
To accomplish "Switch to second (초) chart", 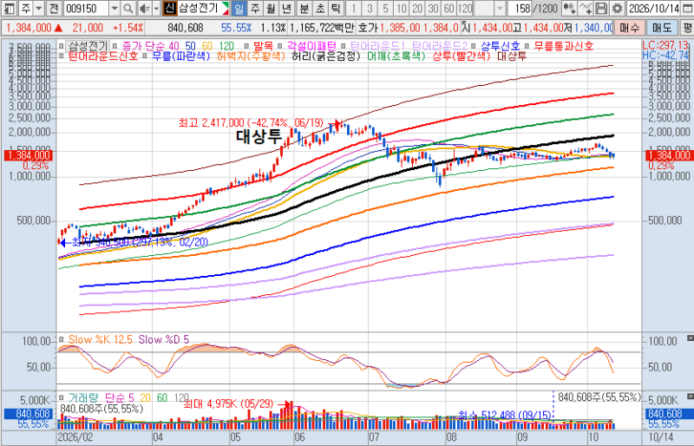I will click(x=320, y=8).
